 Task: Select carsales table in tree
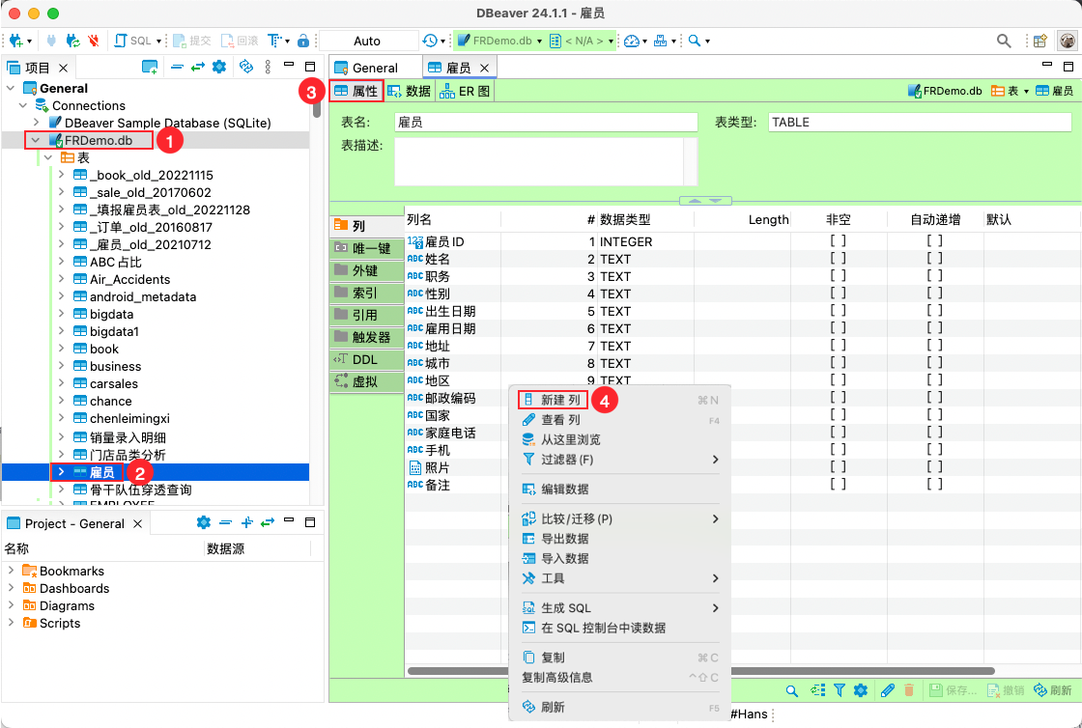click(113, 383)
